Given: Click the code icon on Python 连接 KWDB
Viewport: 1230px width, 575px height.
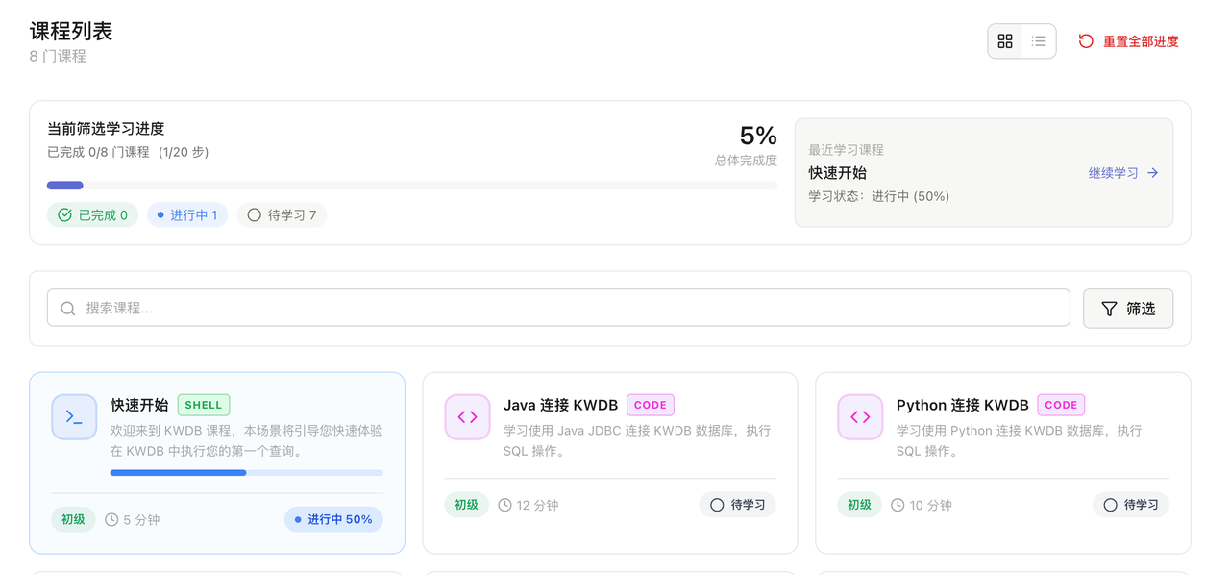Looking at the screenshot, I should [860, 417].
